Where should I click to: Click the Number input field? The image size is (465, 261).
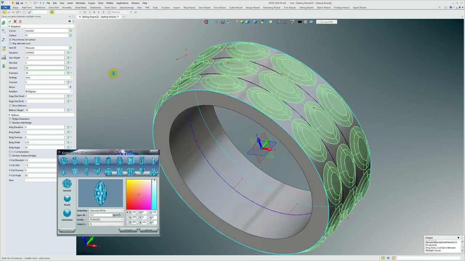[45, 68]
